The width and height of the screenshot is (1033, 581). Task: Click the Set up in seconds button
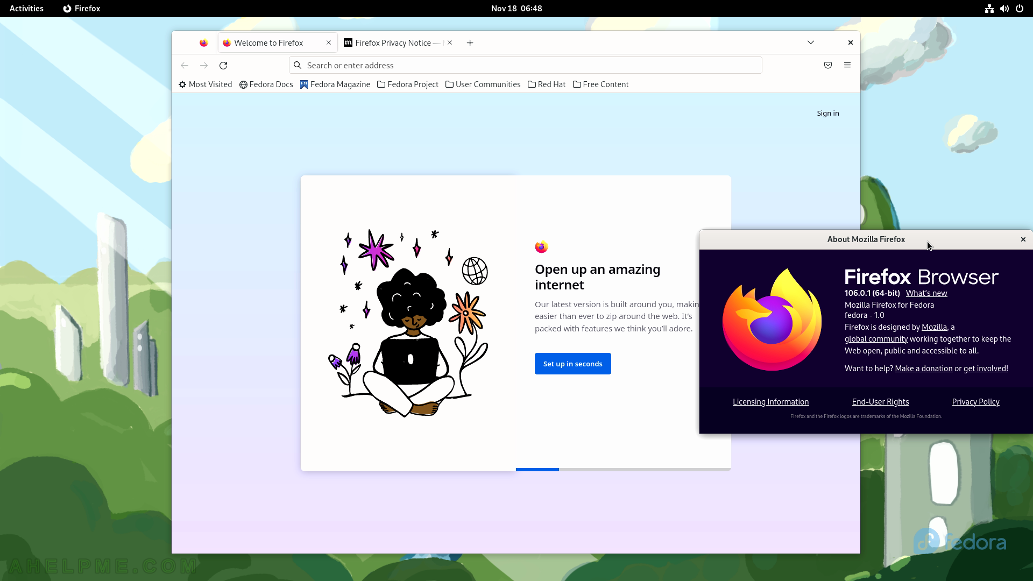point(573,364)
